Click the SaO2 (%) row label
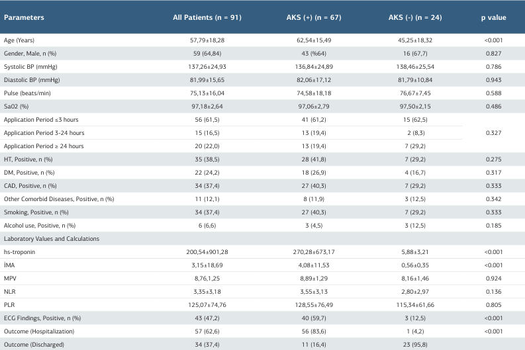This screenshot has height=350, width=525. (17, 105)
